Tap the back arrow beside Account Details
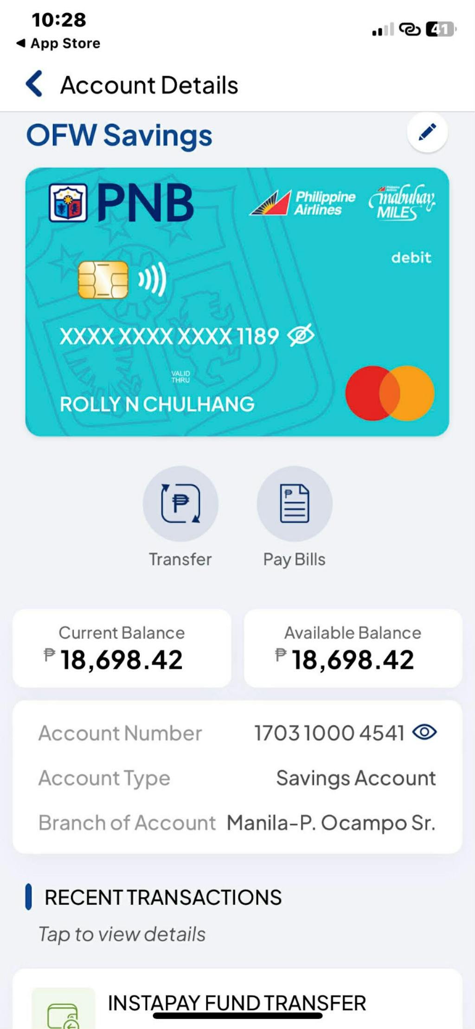The image size is (475, 1029). [35, 84]
